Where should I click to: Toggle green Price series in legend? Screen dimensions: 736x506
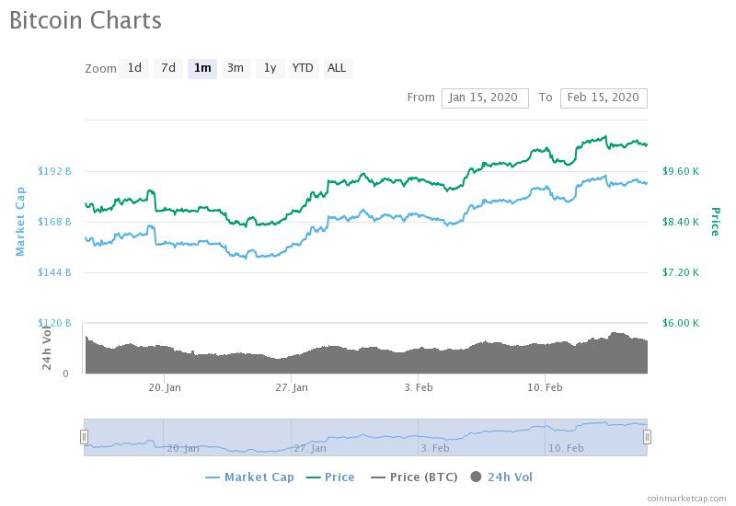coord(330,477)
